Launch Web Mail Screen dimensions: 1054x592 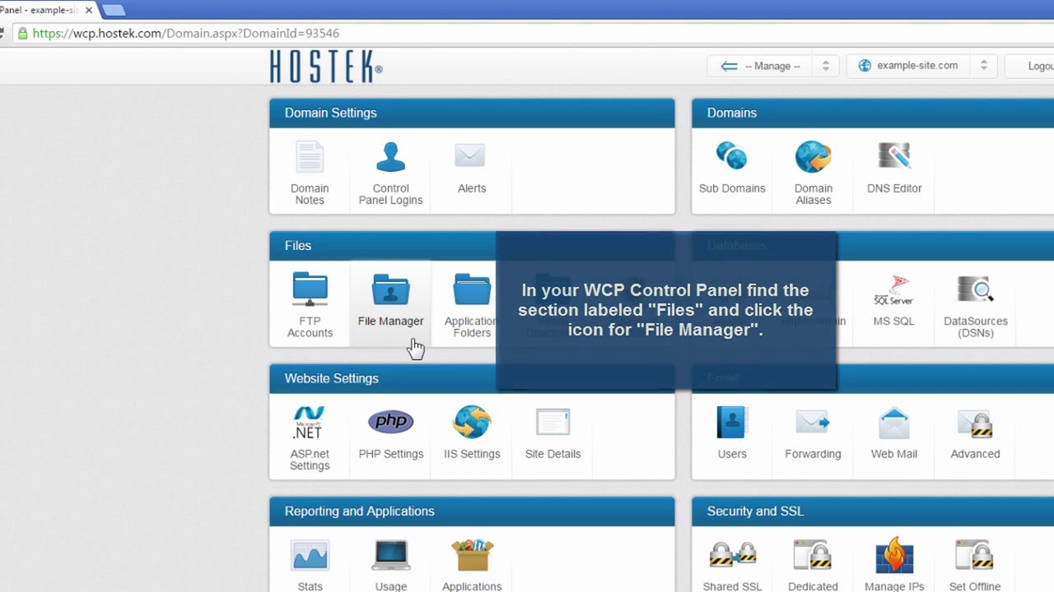[x=894, y=433]
